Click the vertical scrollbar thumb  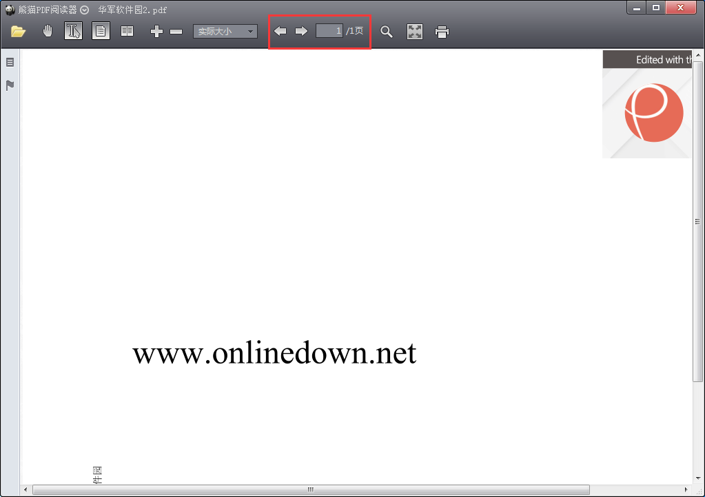(x=697, y=222)
